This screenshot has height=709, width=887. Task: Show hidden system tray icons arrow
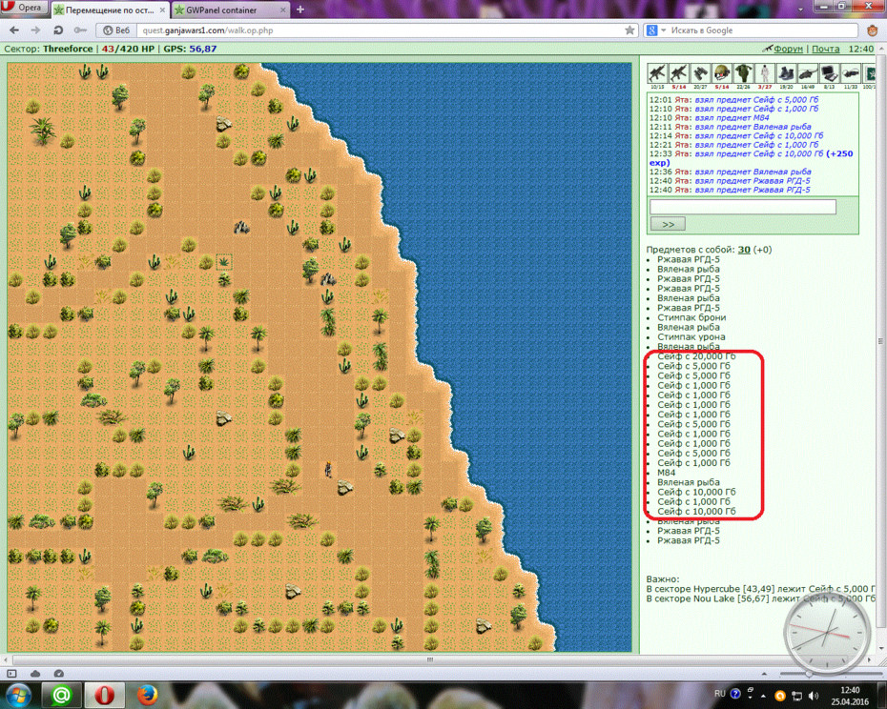pos(763,696)
